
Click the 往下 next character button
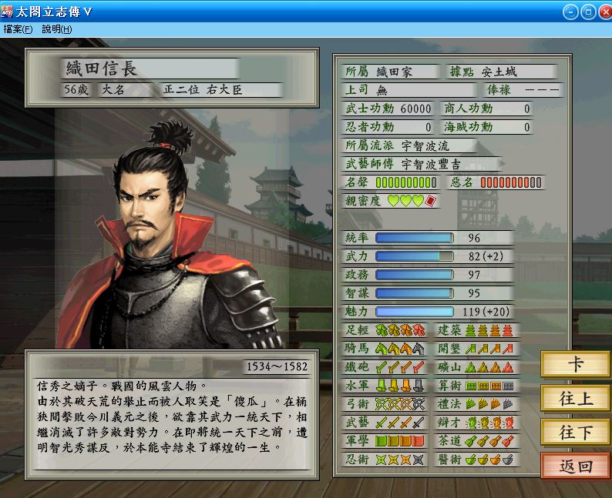point(575,432)
